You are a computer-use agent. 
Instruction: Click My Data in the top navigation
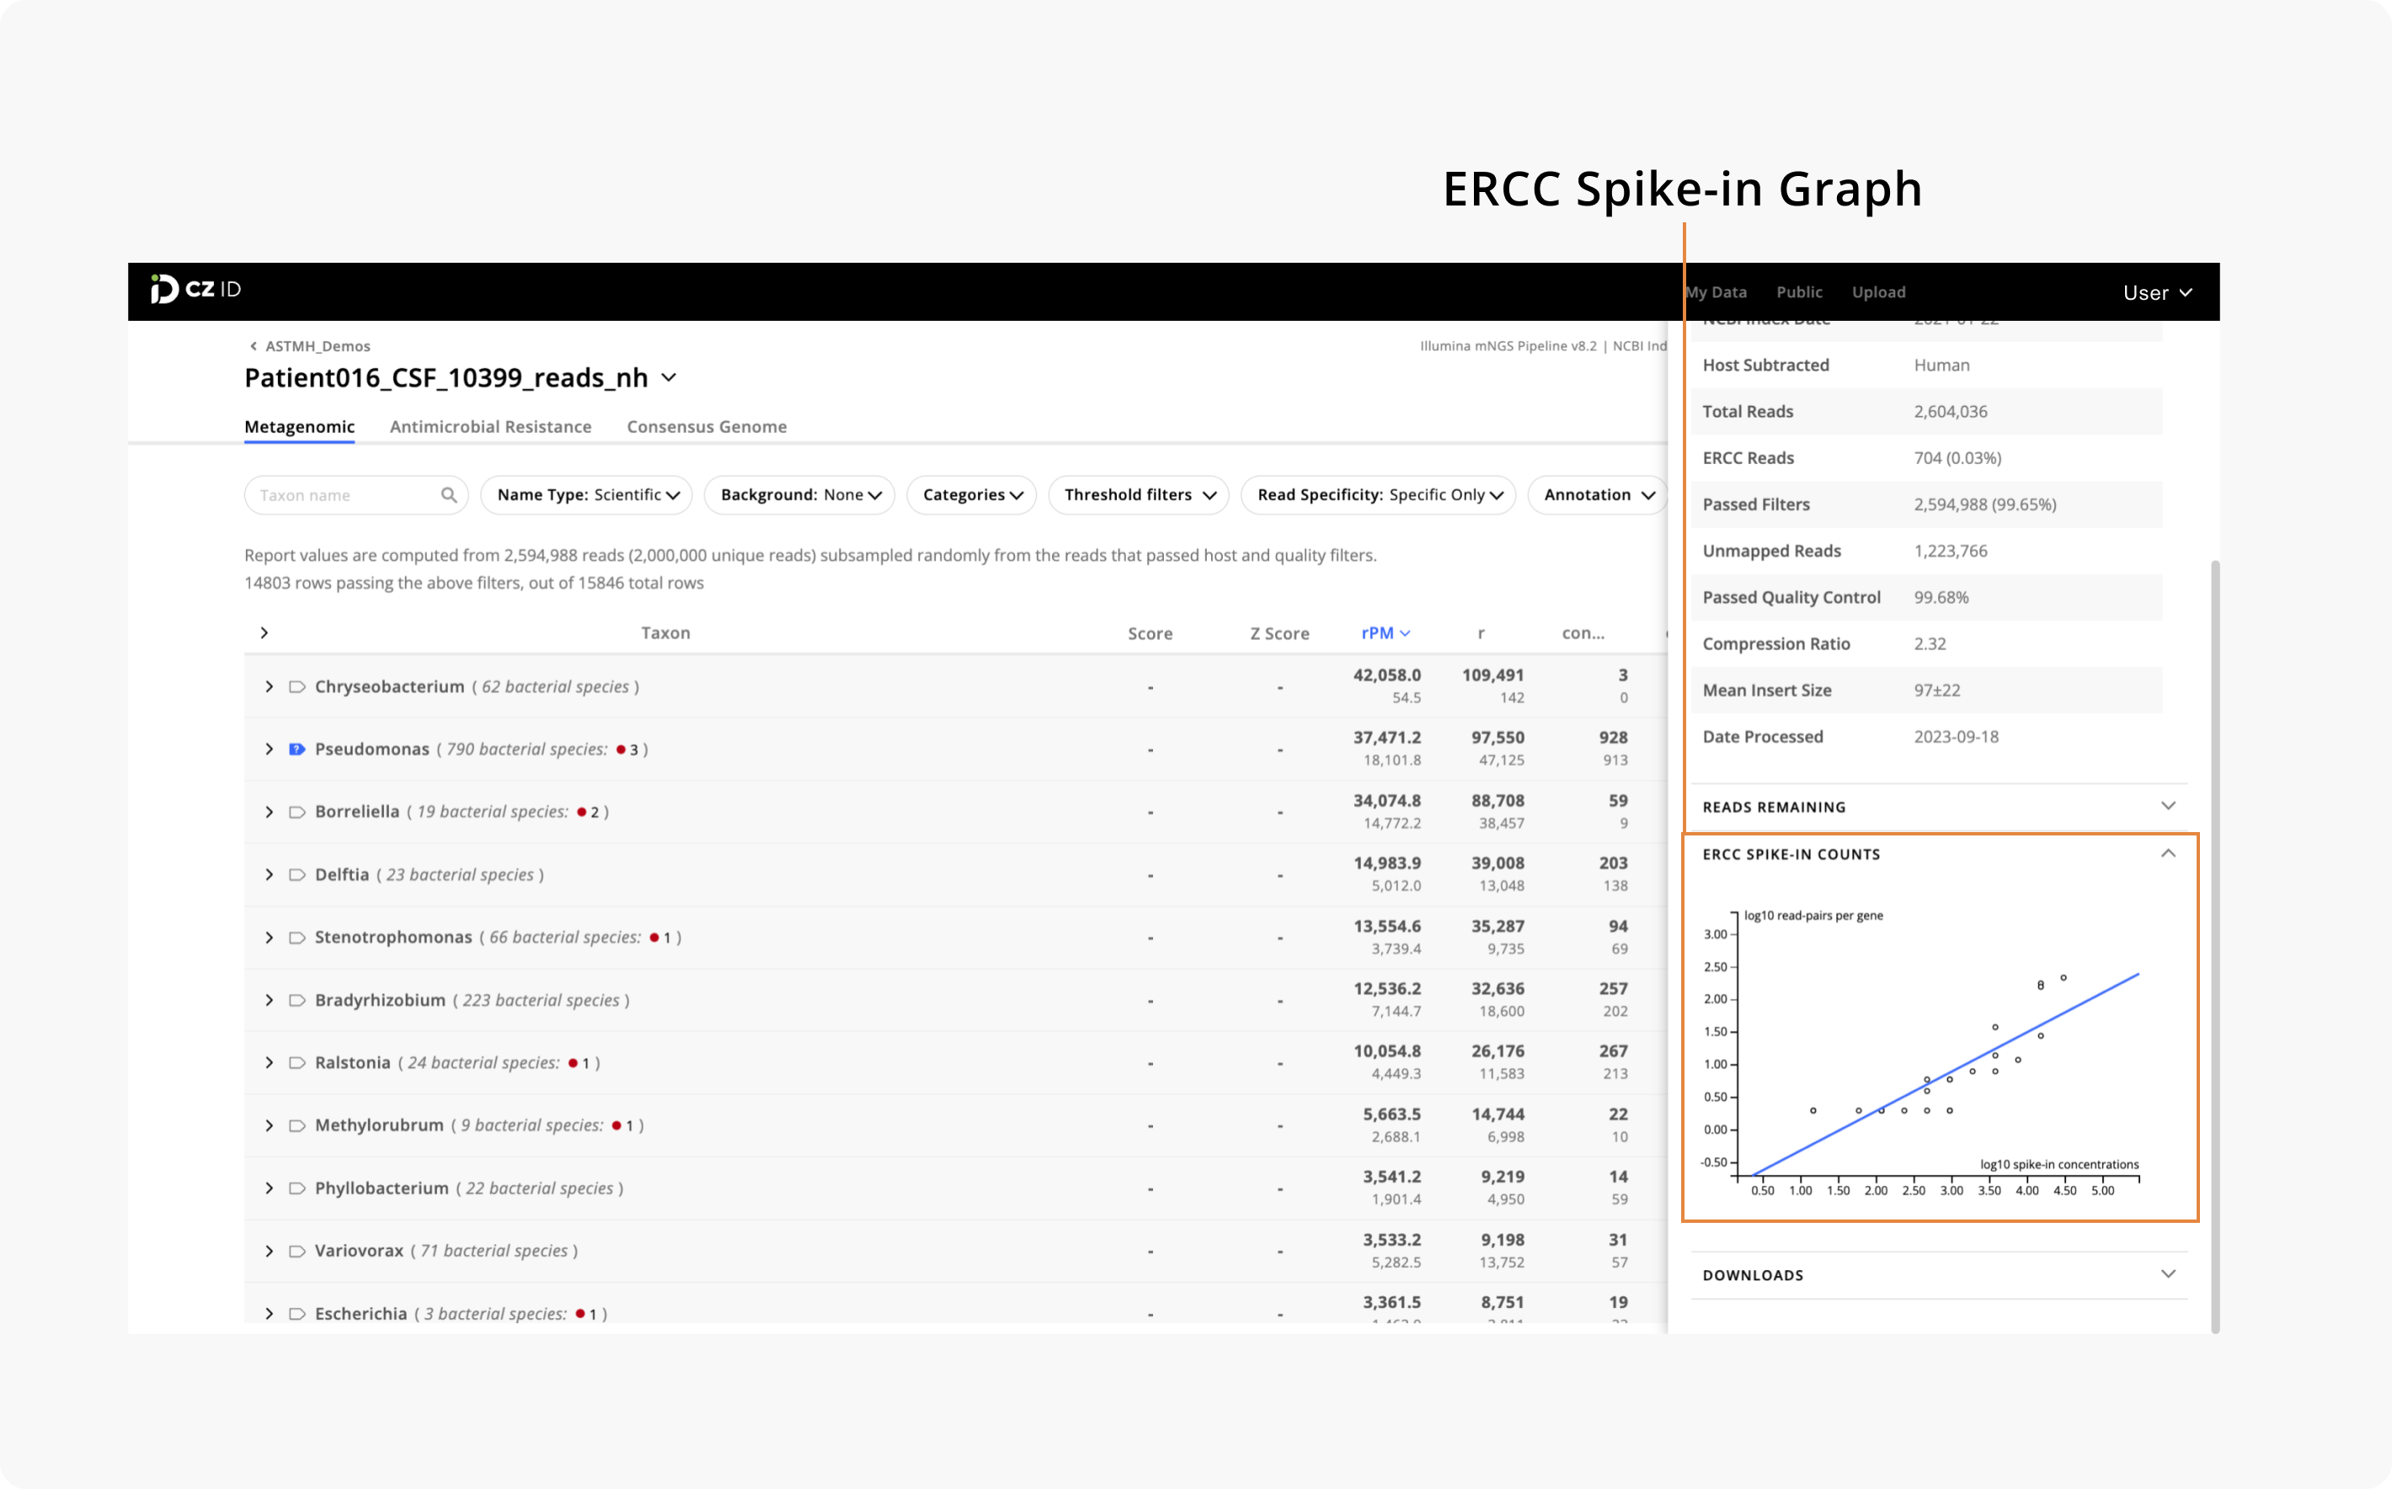pyautogui.click(x=1716, y=291)
